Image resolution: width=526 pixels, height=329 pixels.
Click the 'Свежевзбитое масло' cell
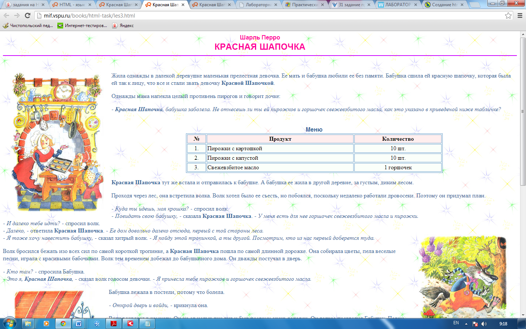280,167
